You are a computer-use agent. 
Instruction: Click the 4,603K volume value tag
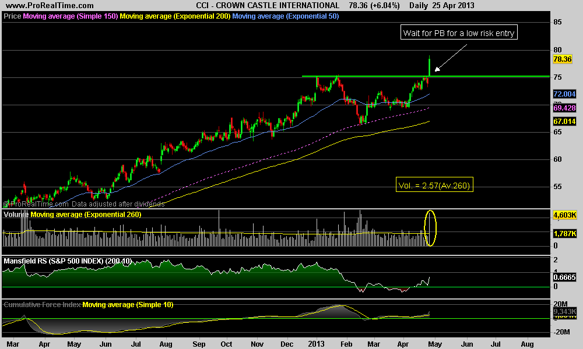click(565, 215)
